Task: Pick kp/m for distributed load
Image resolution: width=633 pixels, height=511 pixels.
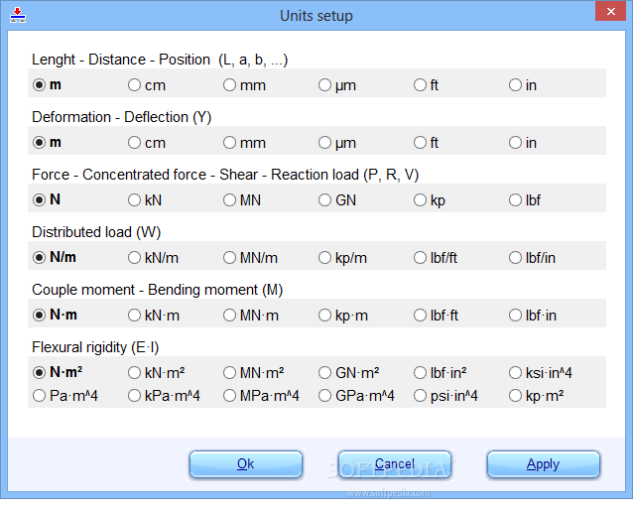Action: (342, 258)
